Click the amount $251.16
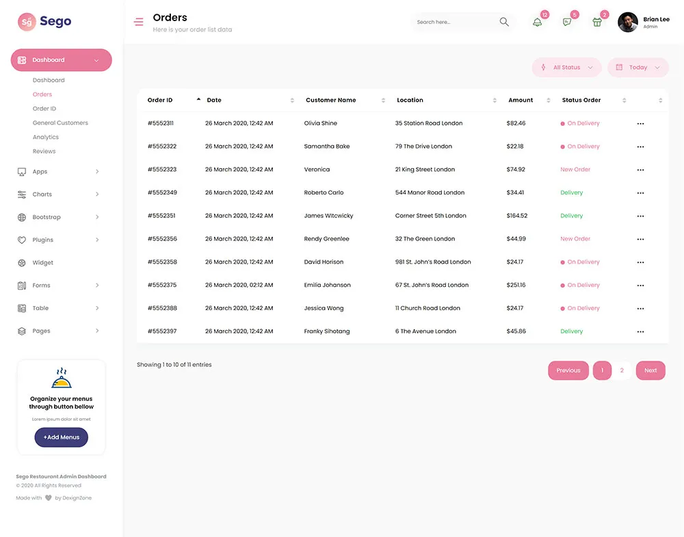The image size is (684, 537). 516,285
